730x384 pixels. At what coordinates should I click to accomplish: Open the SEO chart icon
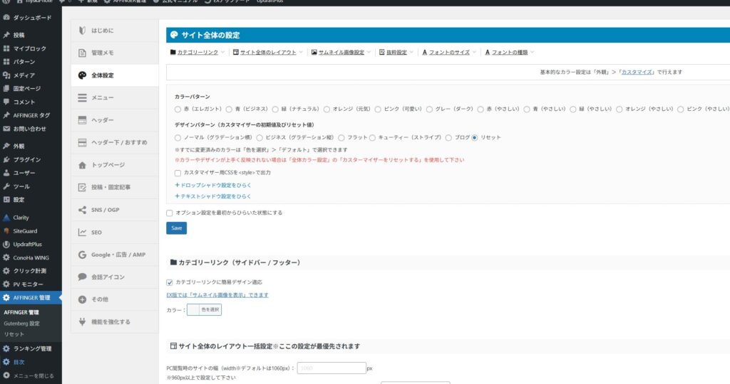point(83,232)
